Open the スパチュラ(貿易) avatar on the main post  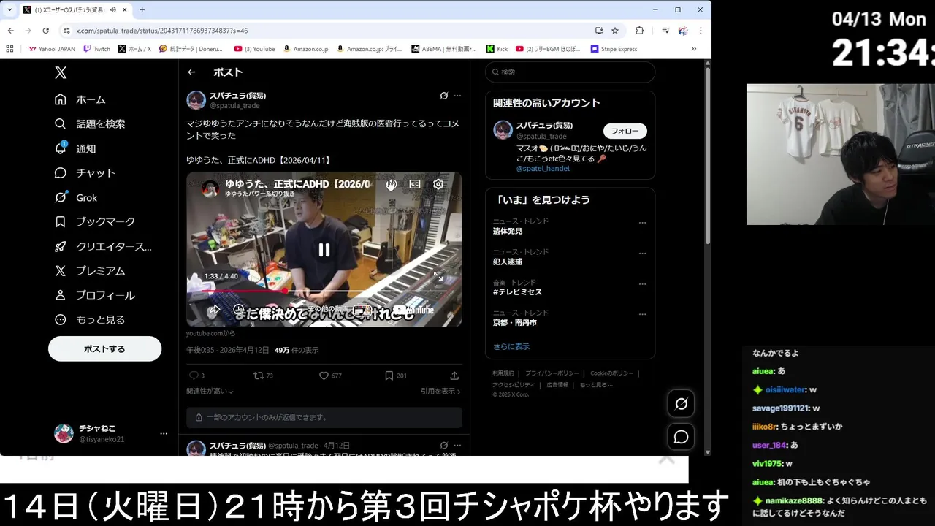click(x=196, y=100)
